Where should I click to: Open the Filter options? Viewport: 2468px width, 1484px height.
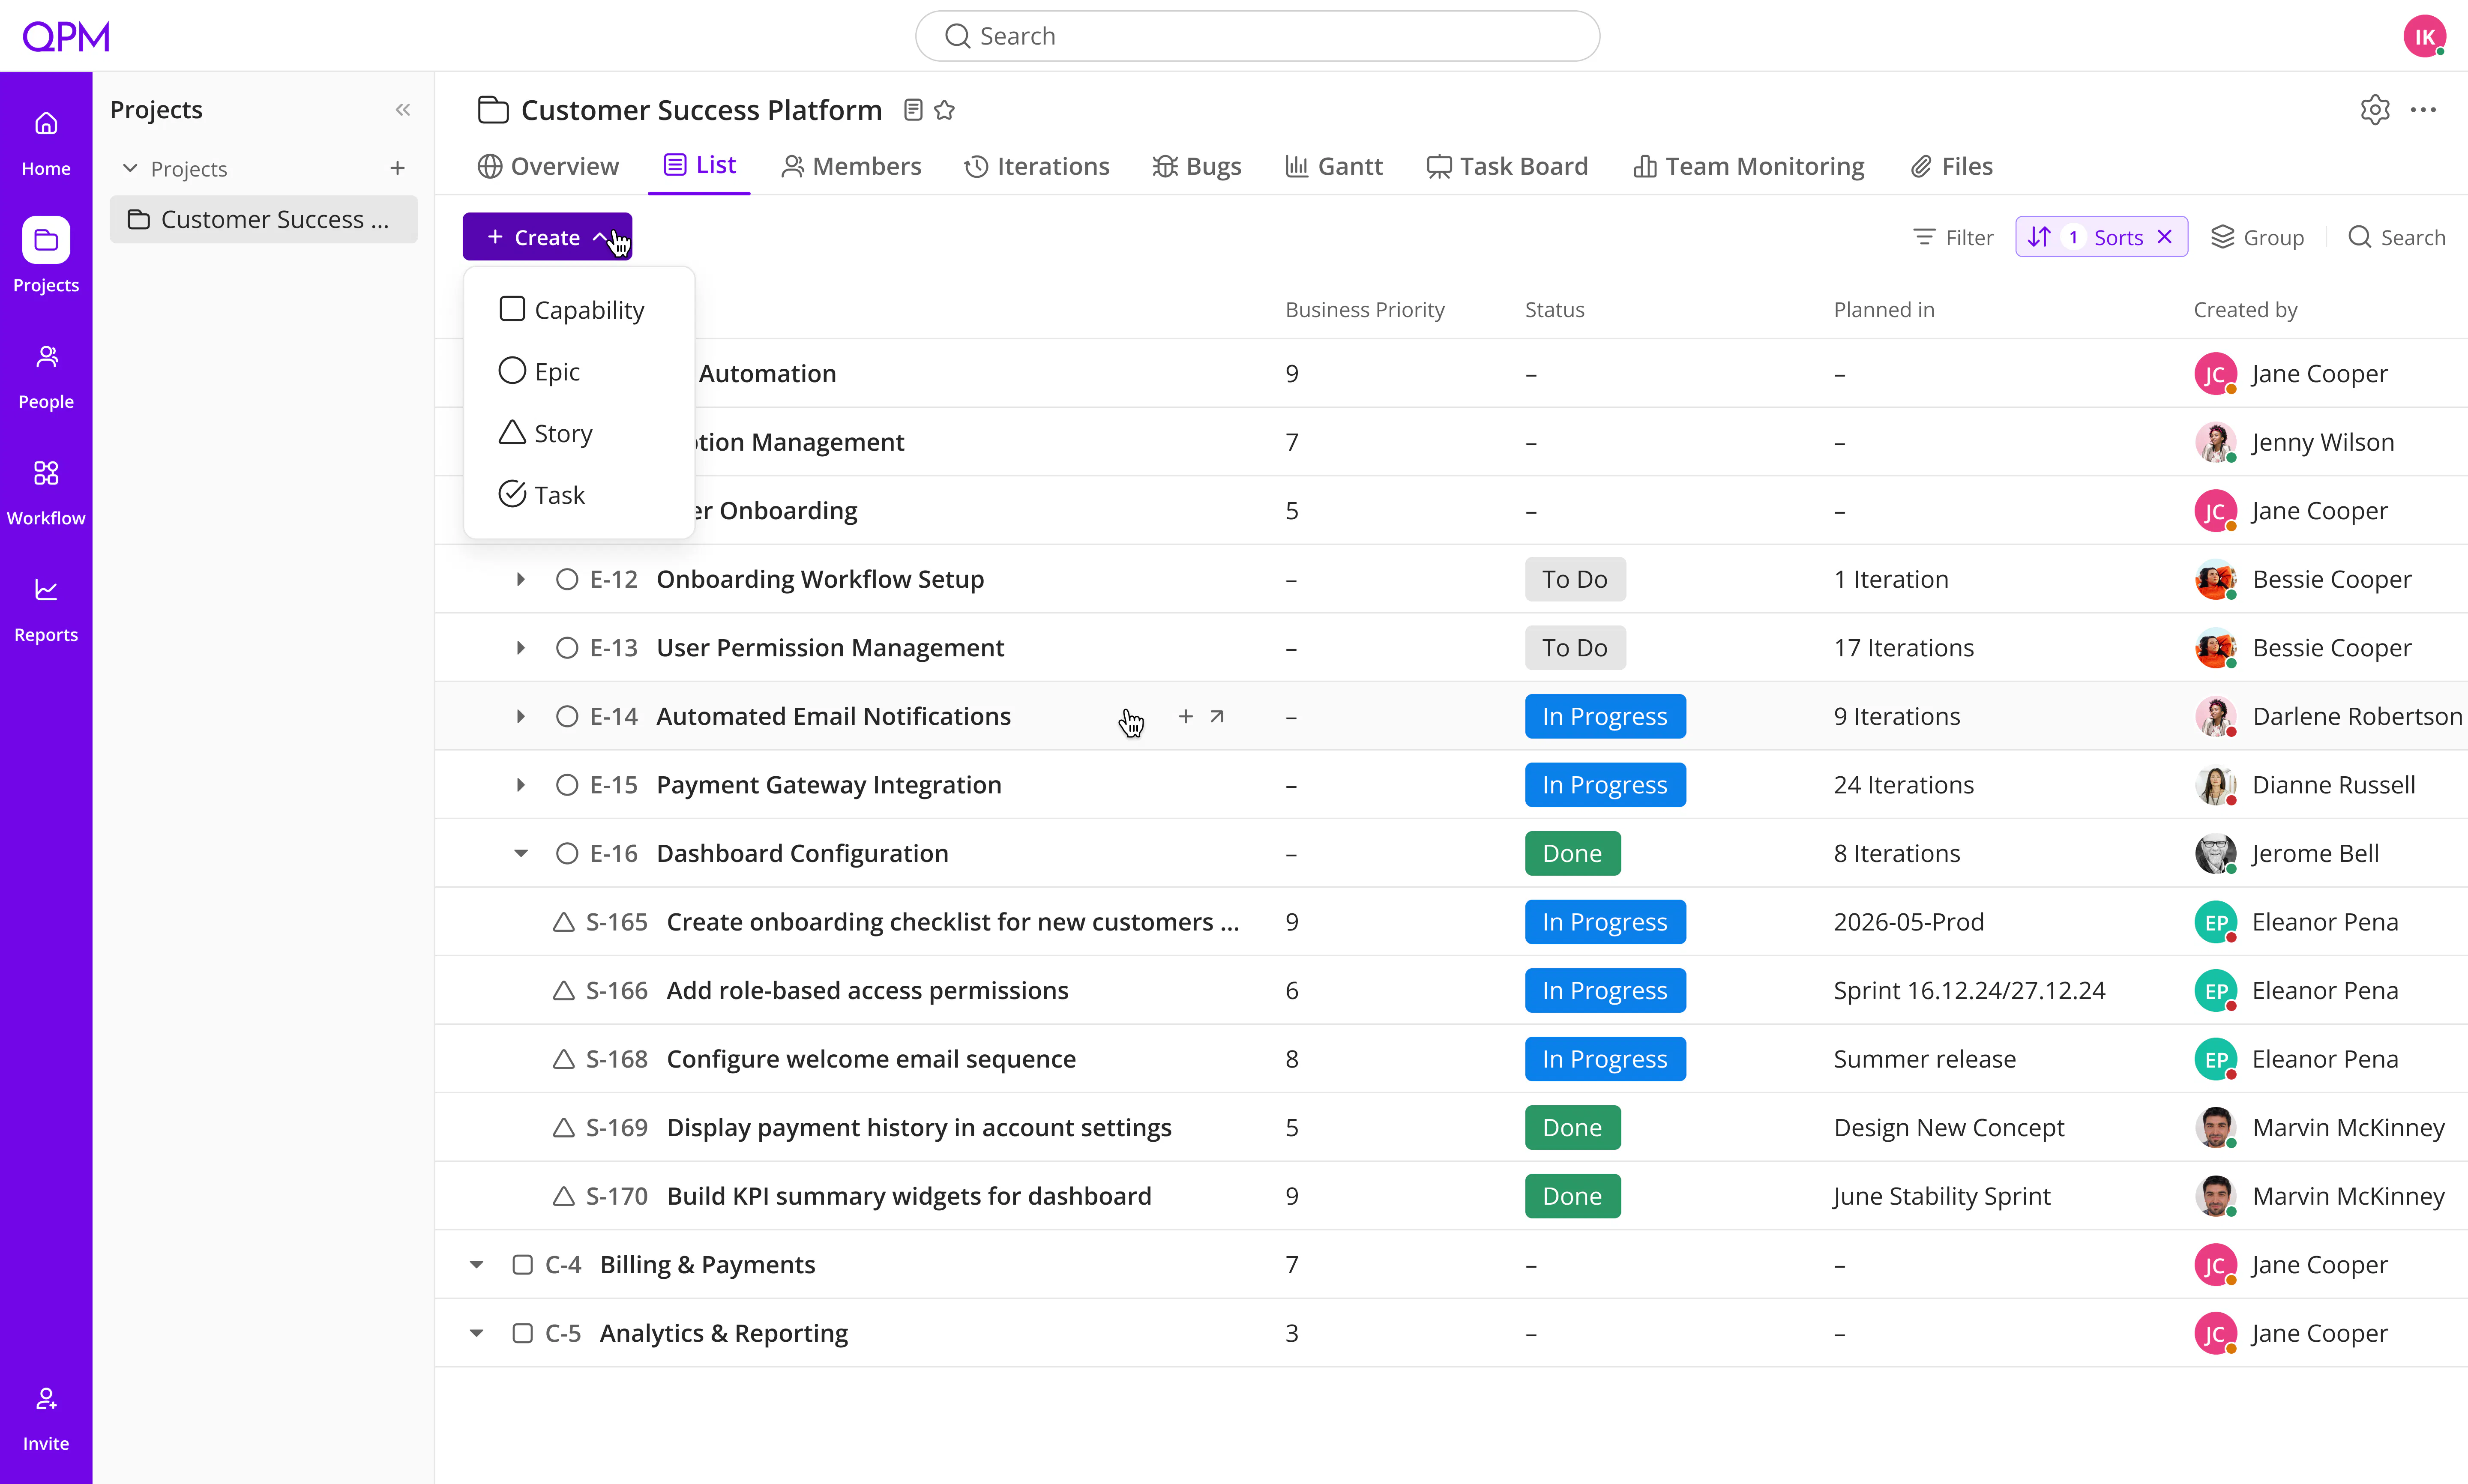1953,237
